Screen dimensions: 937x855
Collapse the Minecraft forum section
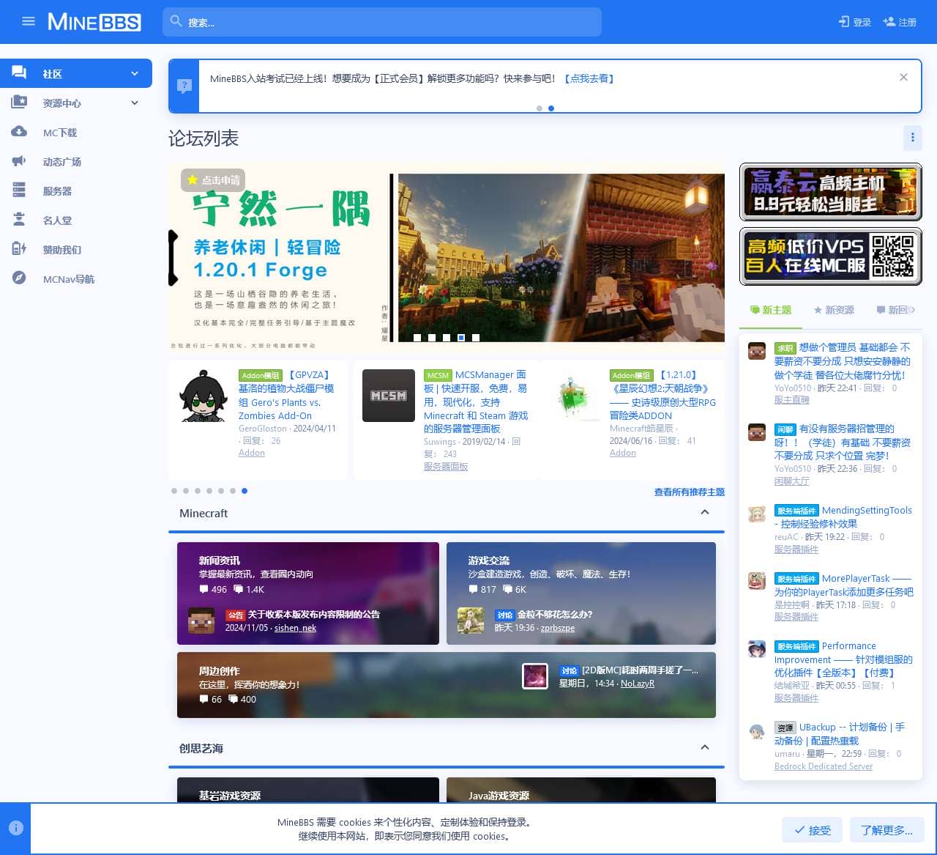(704, 513)
